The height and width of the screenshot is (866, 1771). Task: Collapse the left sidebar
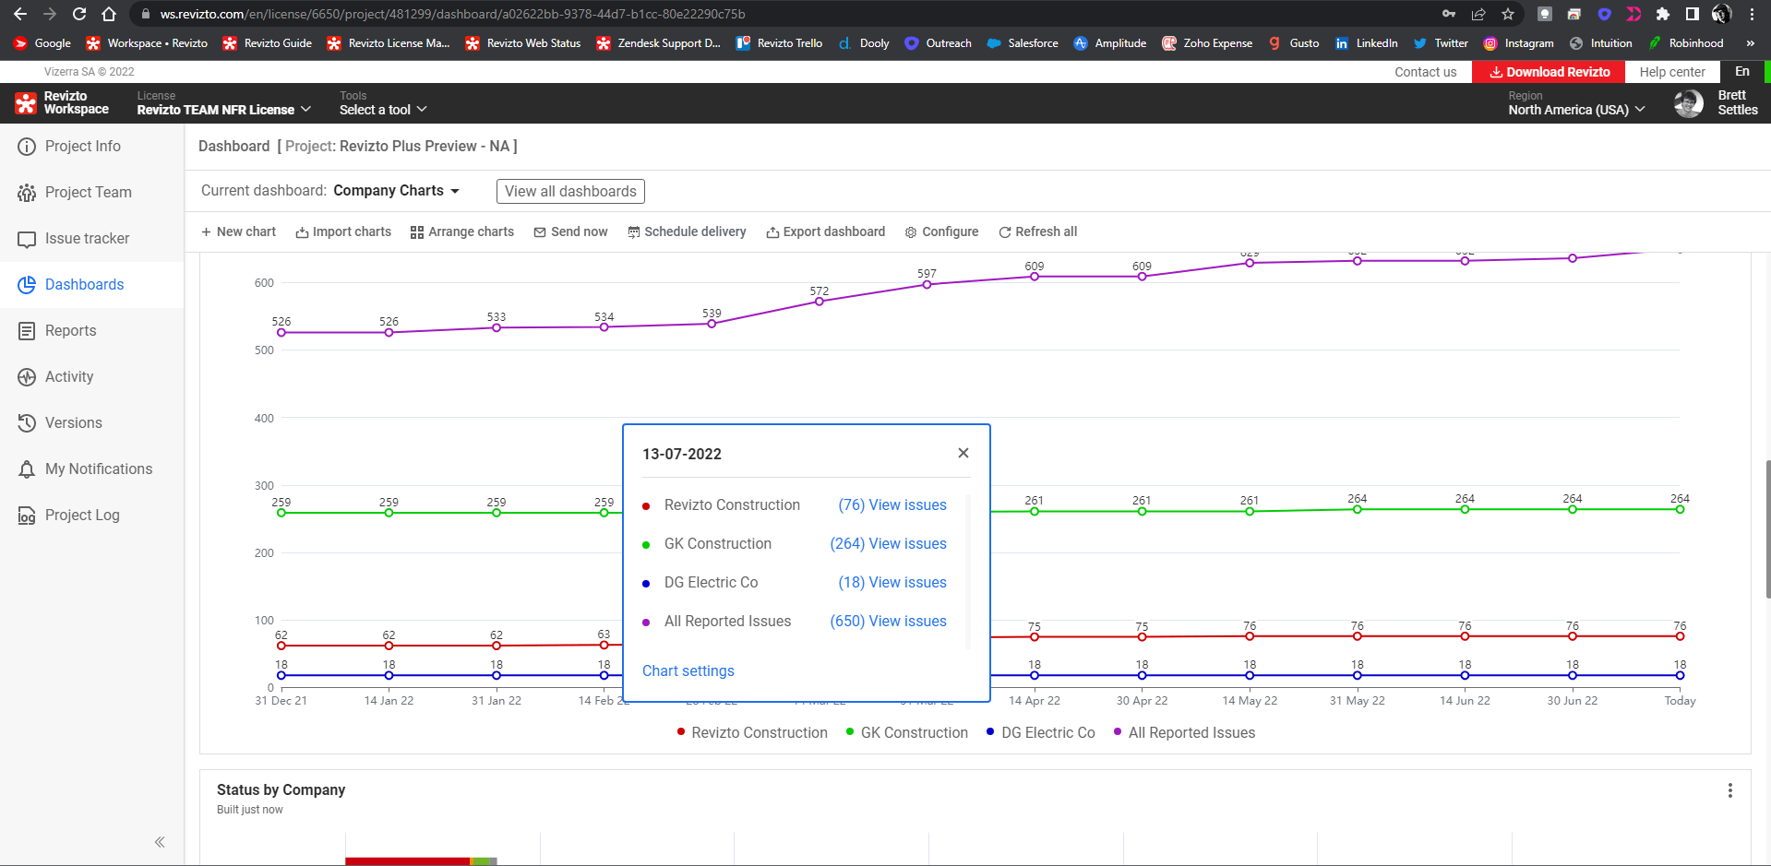coord(160,842)
